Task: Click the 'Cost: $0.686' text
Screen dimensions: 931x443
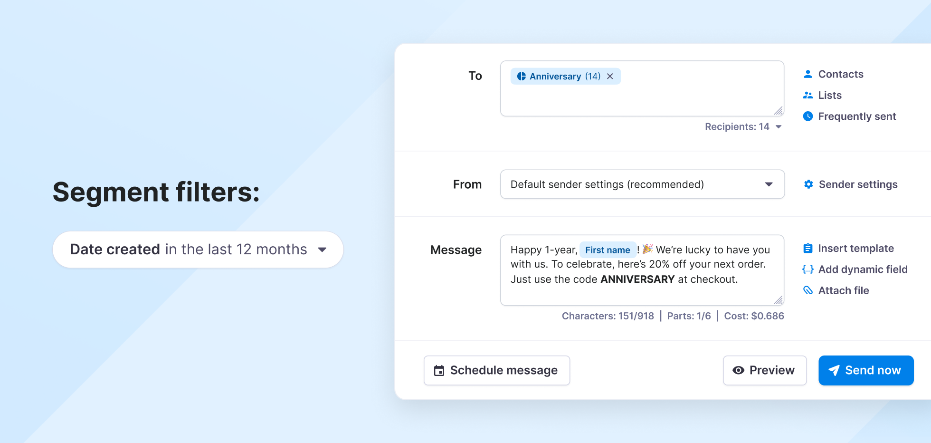Action: (x=754, y=316)
